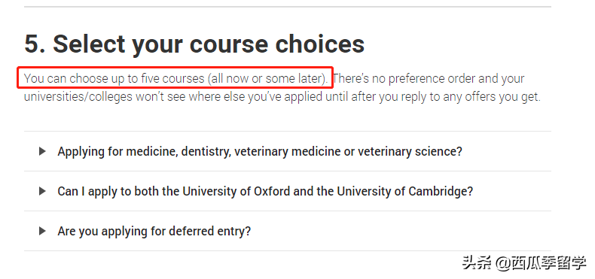Click the phrase "(all now or some later)"
595x279 pixels.
click(x=267, y=78)
